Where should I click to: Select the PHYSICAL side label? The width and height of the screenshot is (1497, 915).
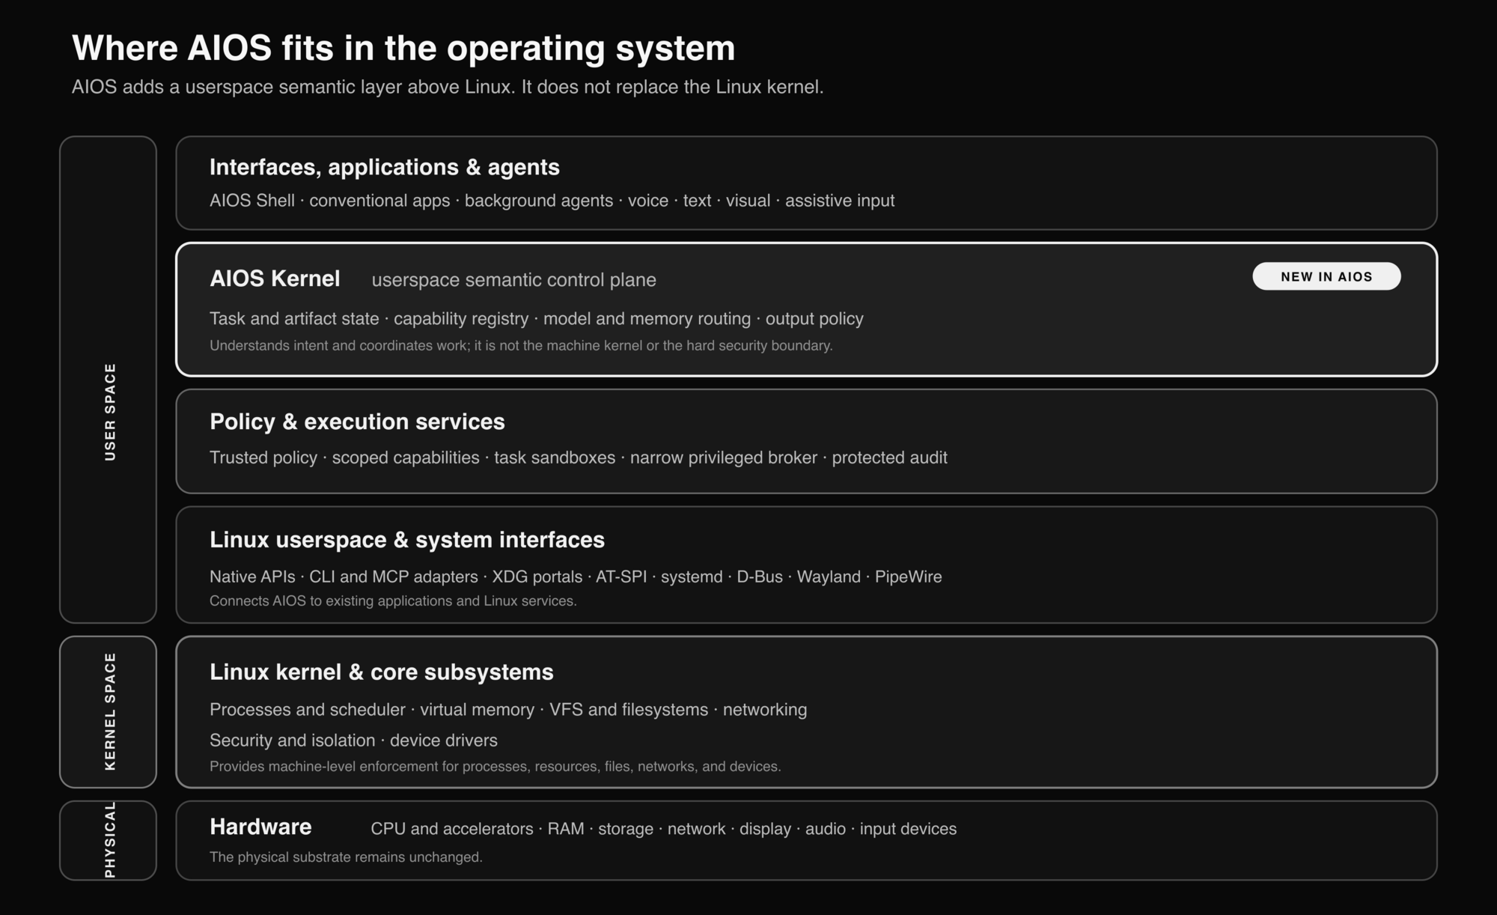110,839
